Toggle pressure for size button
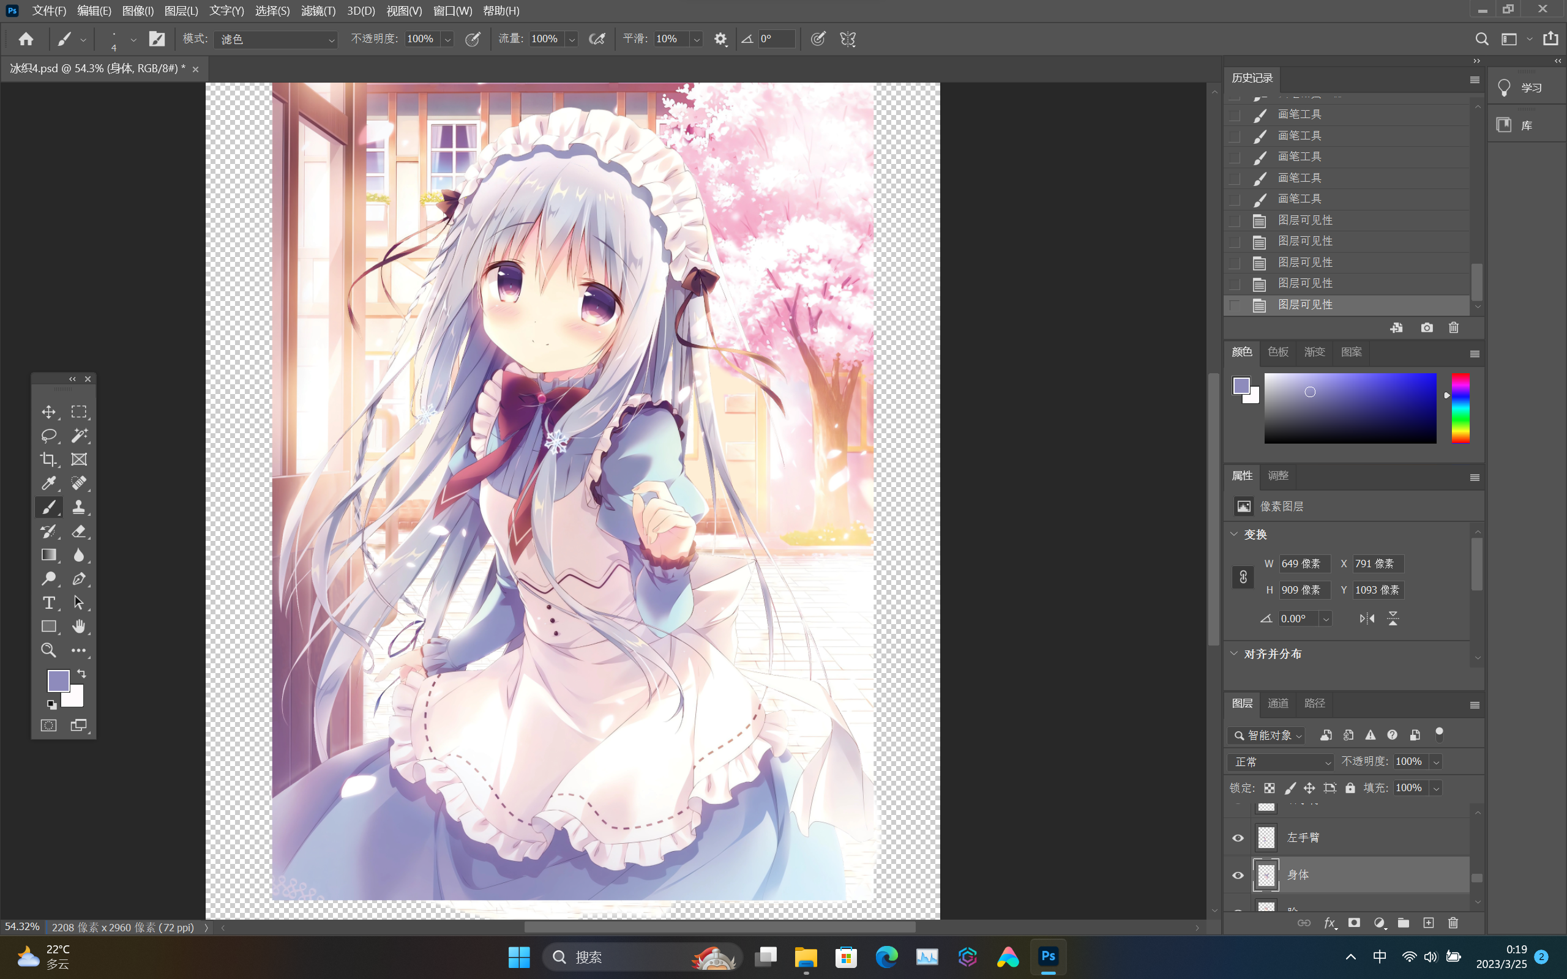 point(818,40)
